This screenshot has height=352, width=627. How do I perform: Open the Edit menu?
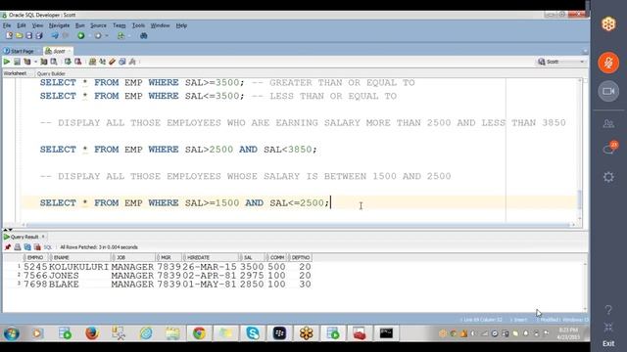click(x=22, y=25)
